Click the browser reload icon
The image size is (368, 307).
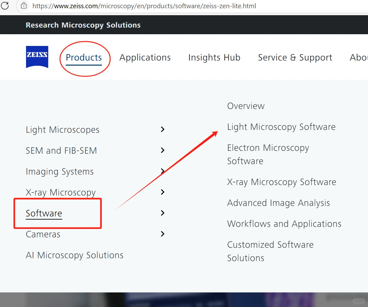[x=5, y=6]
